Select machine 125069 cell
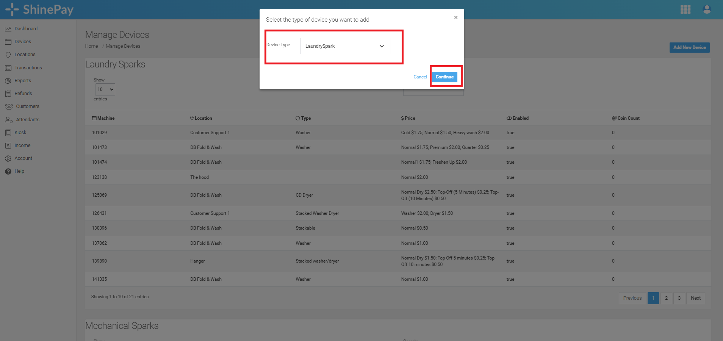The image size is (723, 341). pyautogui.click(x=99, y=195)
